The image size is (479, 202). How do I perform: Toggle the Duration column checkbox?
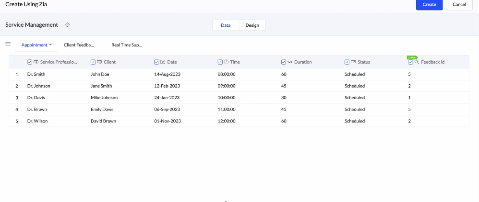283,62
